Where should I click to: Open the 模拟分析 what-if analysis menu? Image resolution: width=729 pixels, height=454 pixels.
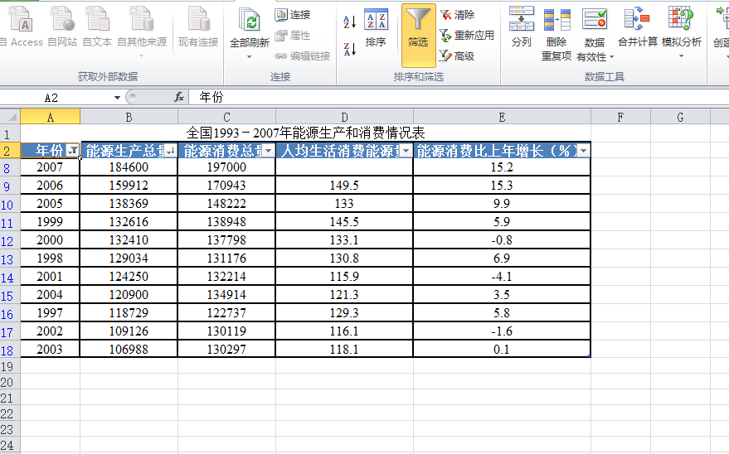tap(681, 33)
